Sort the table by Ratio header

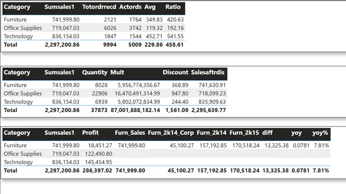tap(173, 7)
